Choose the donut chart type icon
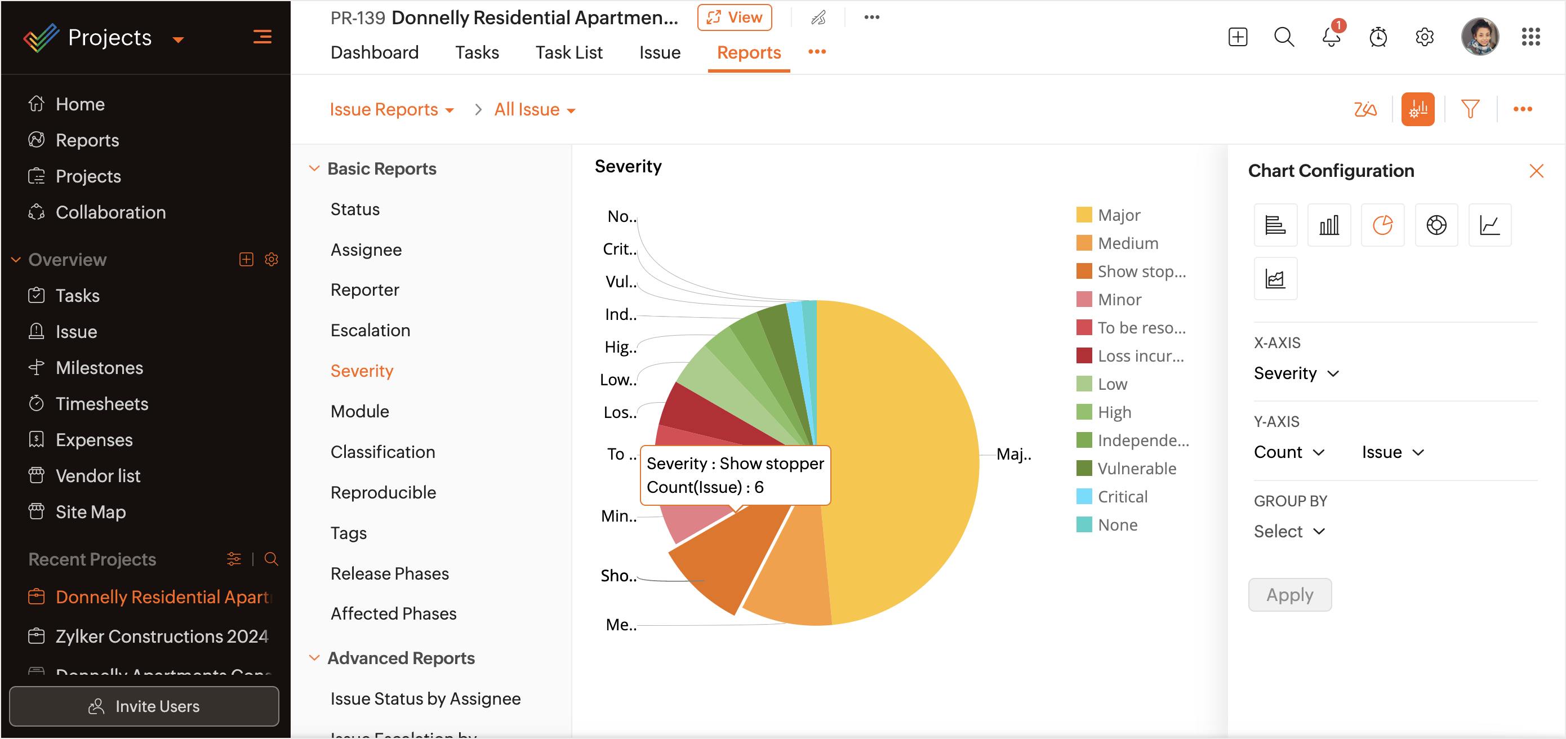Viewport: 1566px width, 739px height. click(1436, 225)
